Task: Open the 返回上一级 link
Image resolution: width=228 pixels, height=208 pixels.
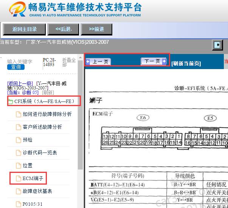Action: 20,83
